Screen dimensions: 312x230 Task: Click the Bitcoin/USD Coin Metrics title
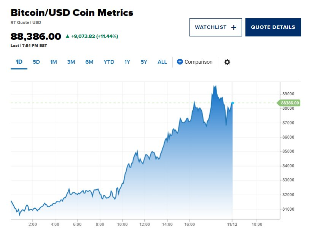click(x=72, y=13)
